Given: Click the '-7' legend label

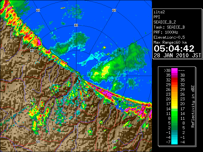Looking at the screenshot, I should [x=168, y=142].
